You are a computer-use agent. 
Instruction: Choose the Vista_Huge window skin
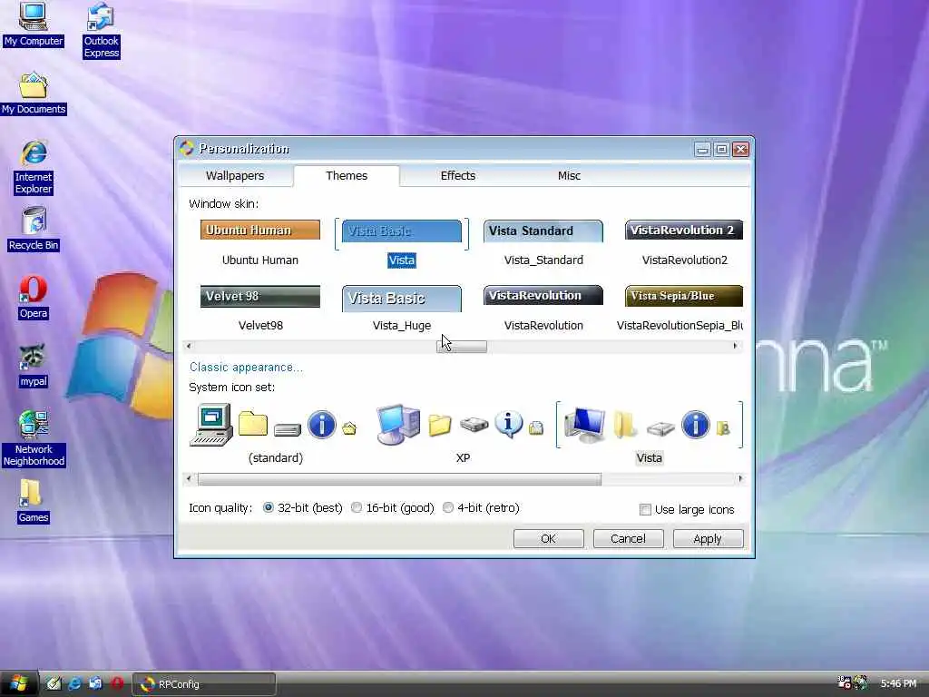(x=402, y=309)
